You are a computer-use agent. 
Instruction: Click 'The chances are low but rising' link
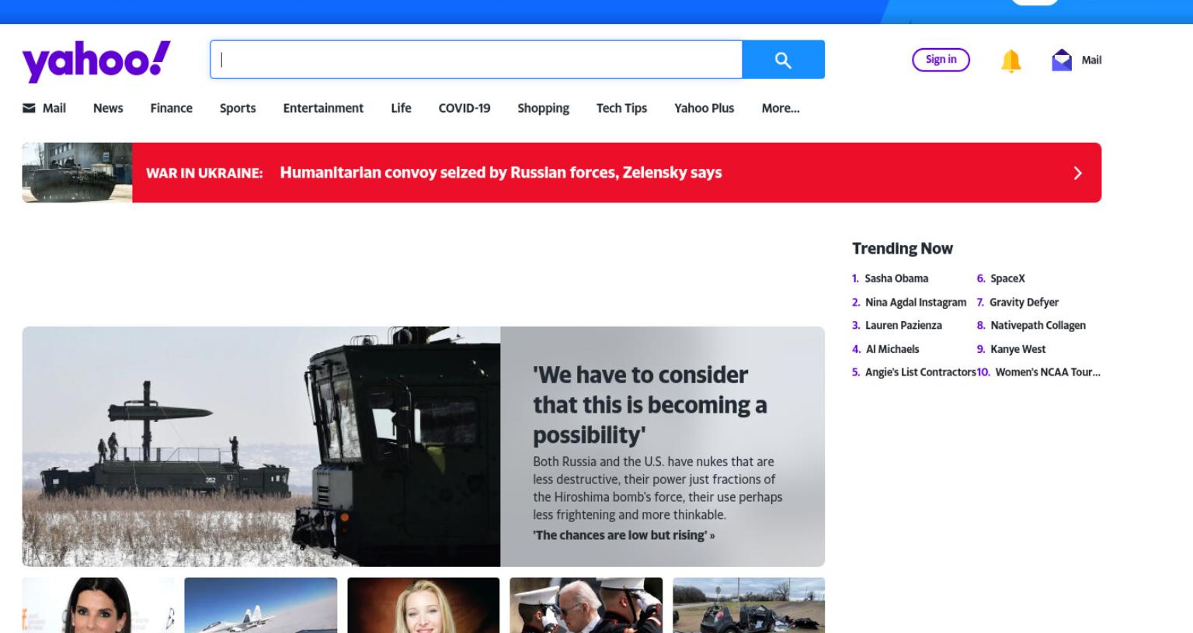pos(624,535)
